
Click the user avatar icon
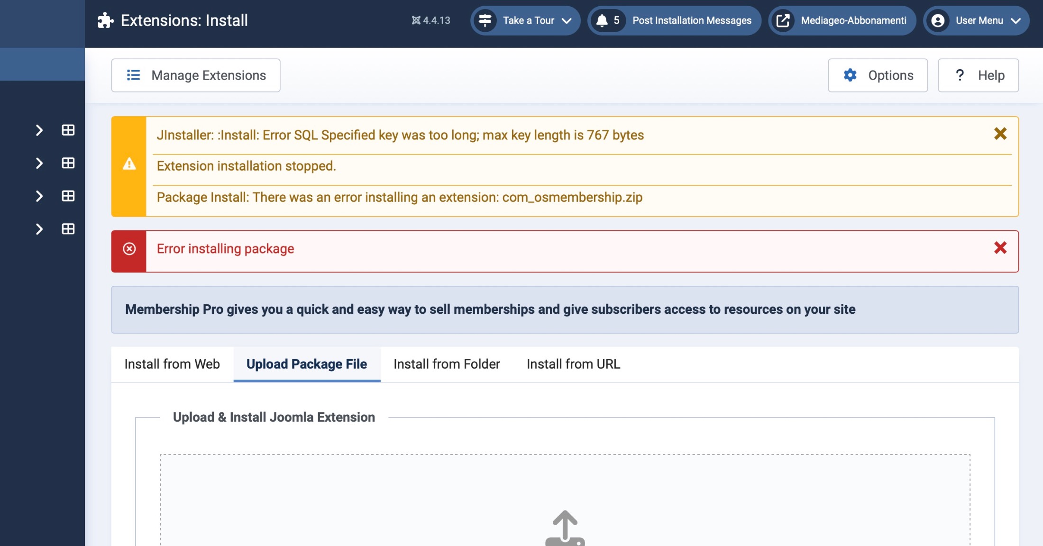(x=938, y=20)
